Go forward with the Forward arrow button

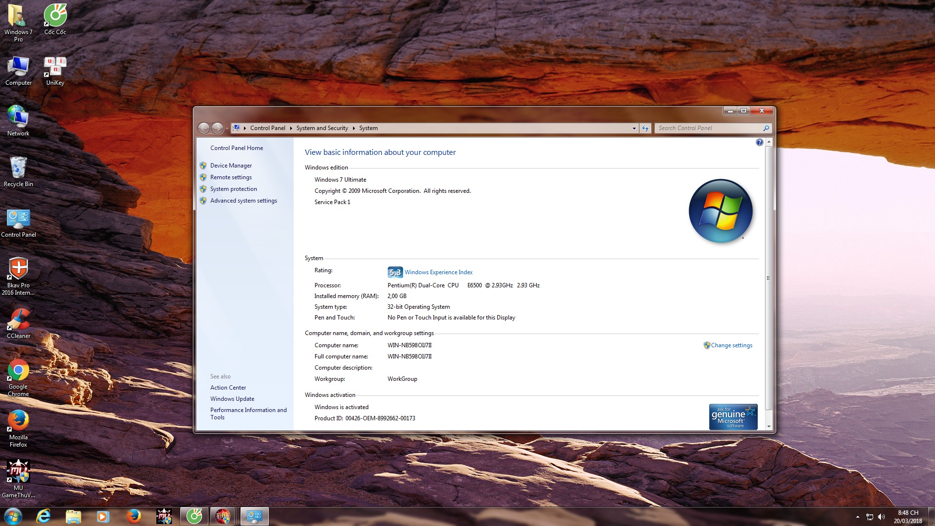(x=217, y=128)
